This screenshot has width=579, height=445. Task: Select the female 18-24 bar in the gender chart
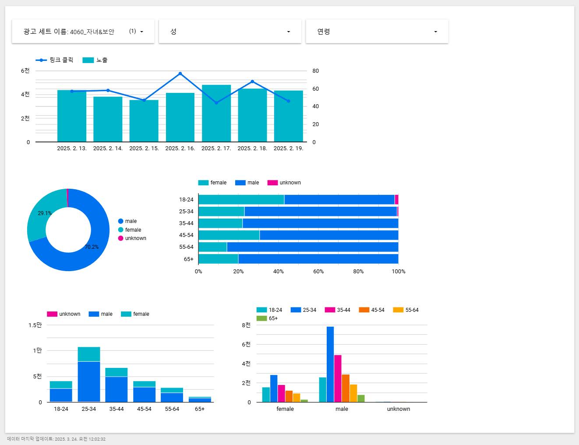tap(266, 395)
